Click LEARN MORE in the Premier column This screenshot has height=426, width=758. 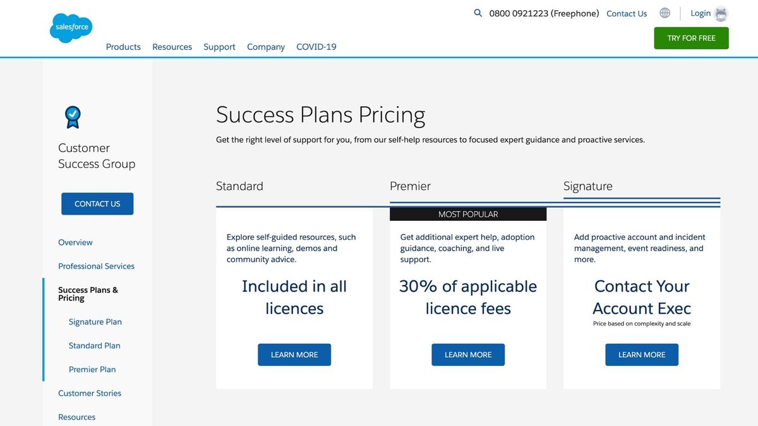click(467, 355)
